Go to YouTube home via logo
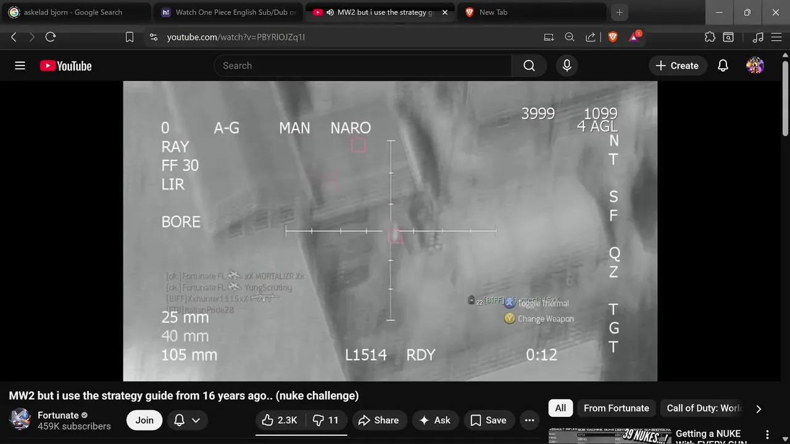 point(65,66)
